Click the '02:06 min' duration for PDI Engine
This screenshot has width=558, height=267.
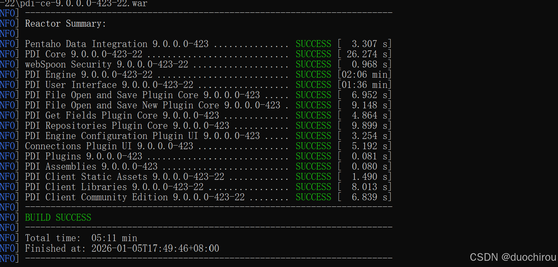tap(365, 75)
